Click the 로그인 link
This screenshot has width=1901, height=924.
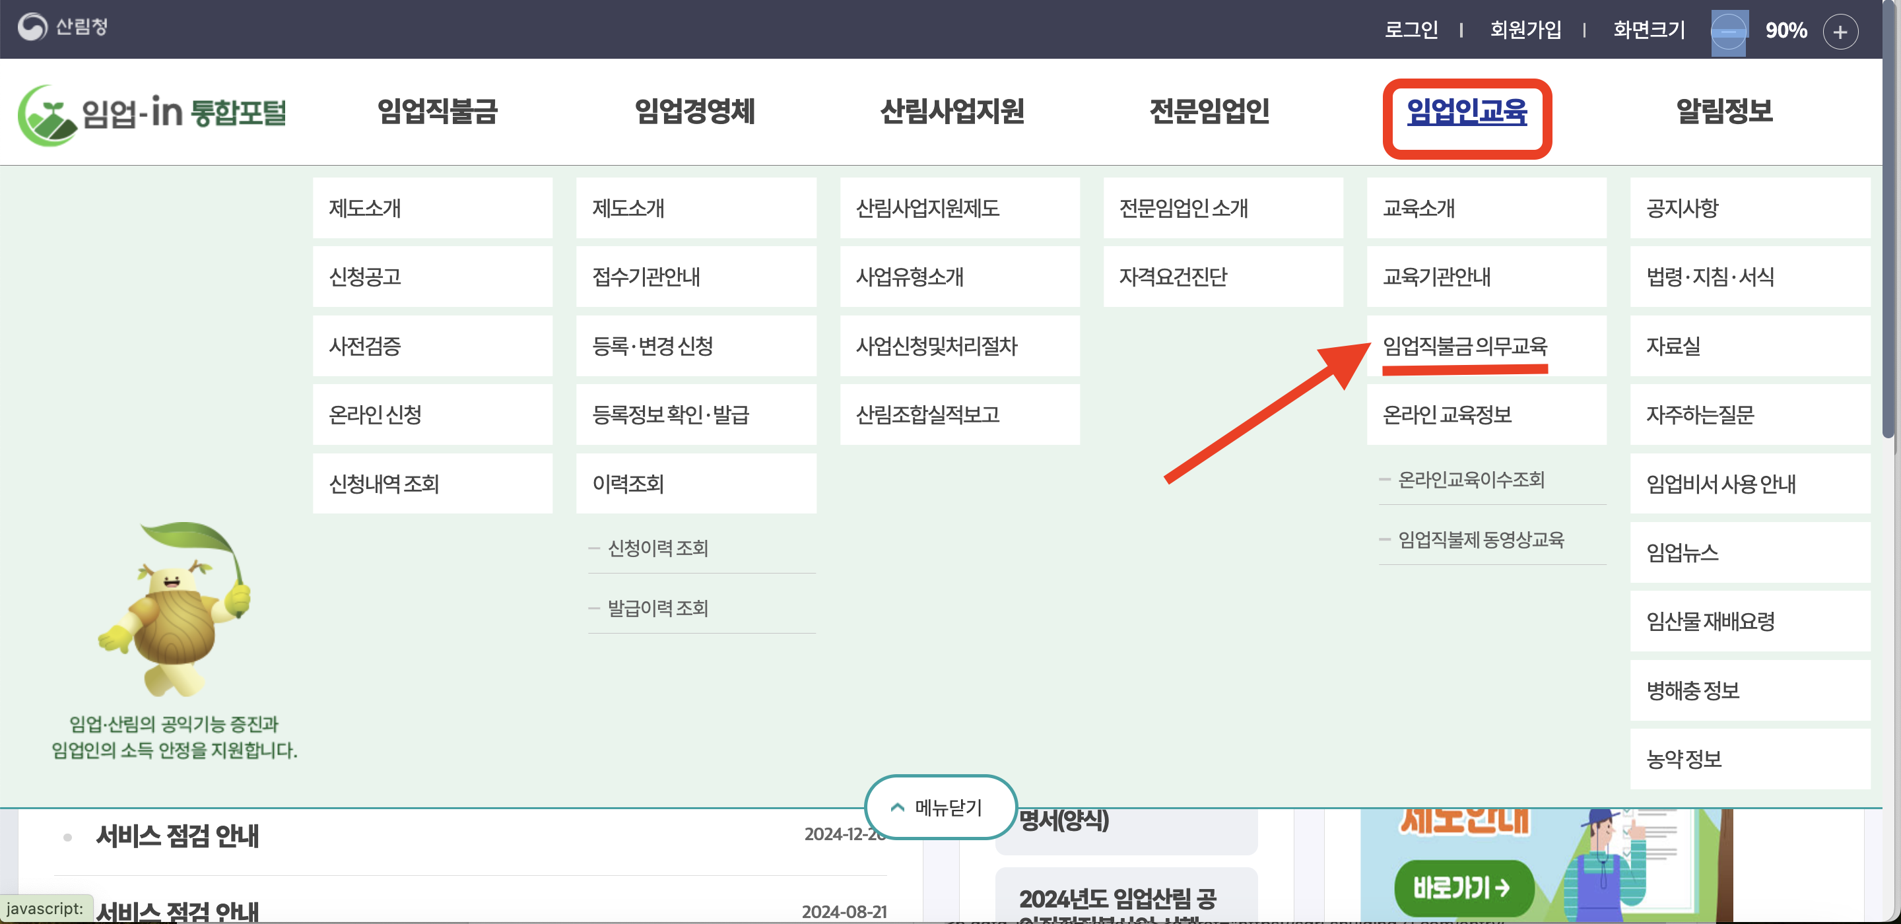pos(1412,30)
